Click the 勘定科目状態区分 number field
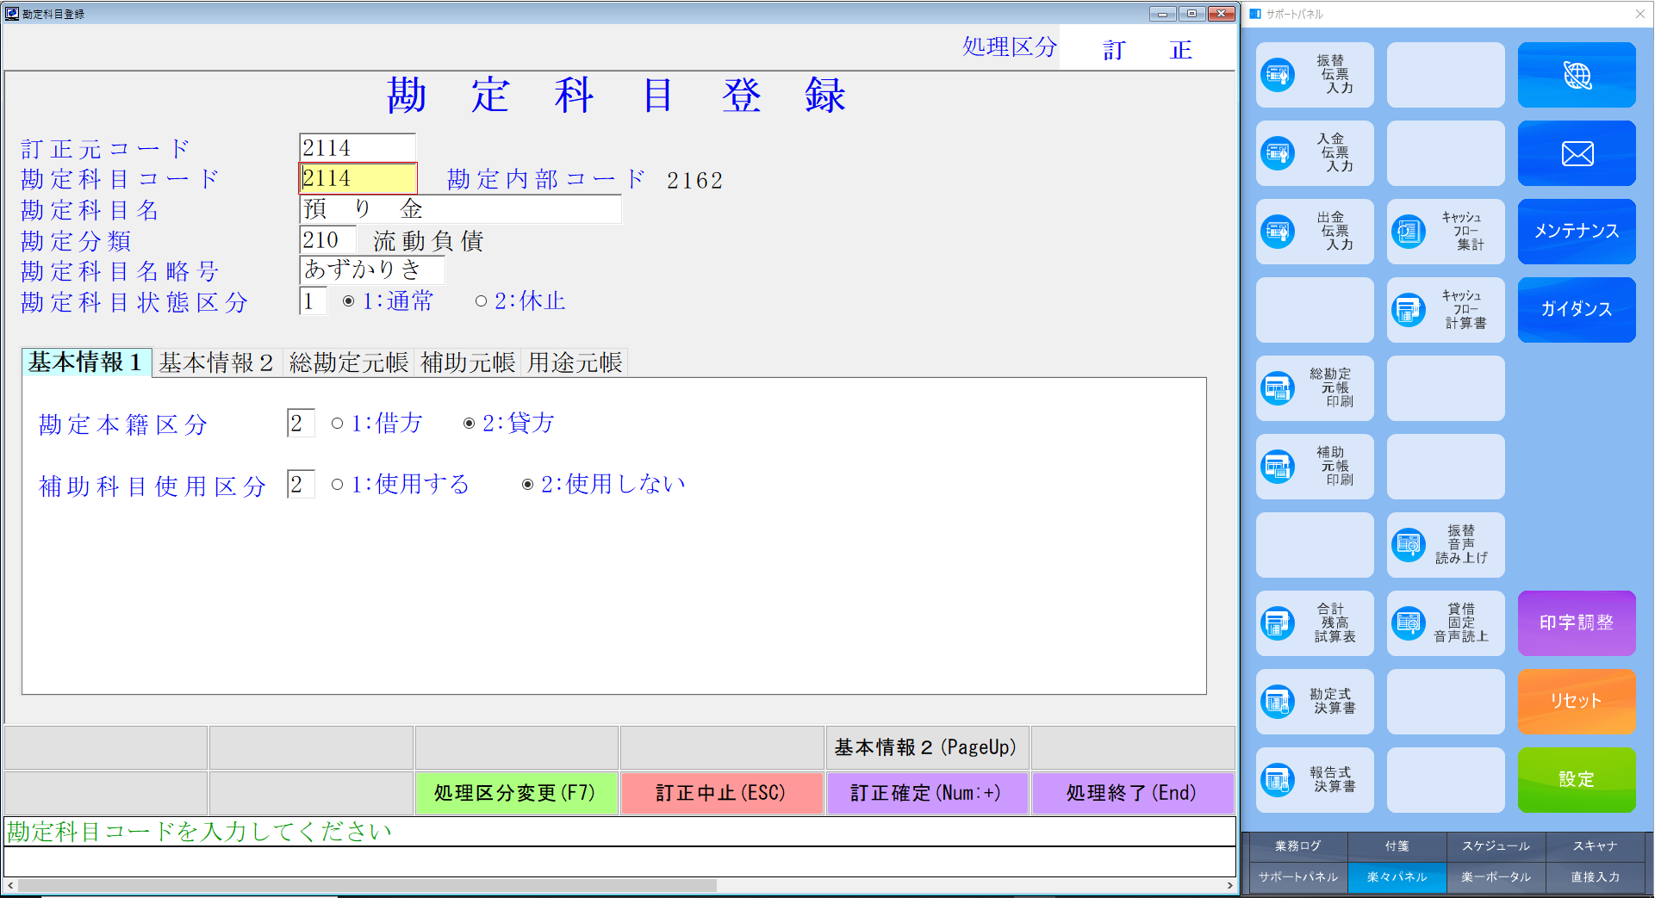1655x898 pixels. 313,301
